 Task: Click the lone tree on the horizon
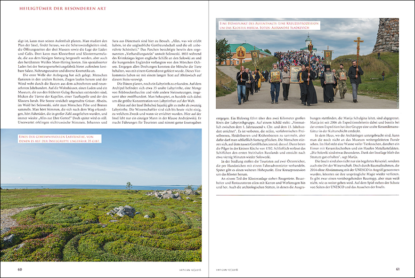point(129,186)
